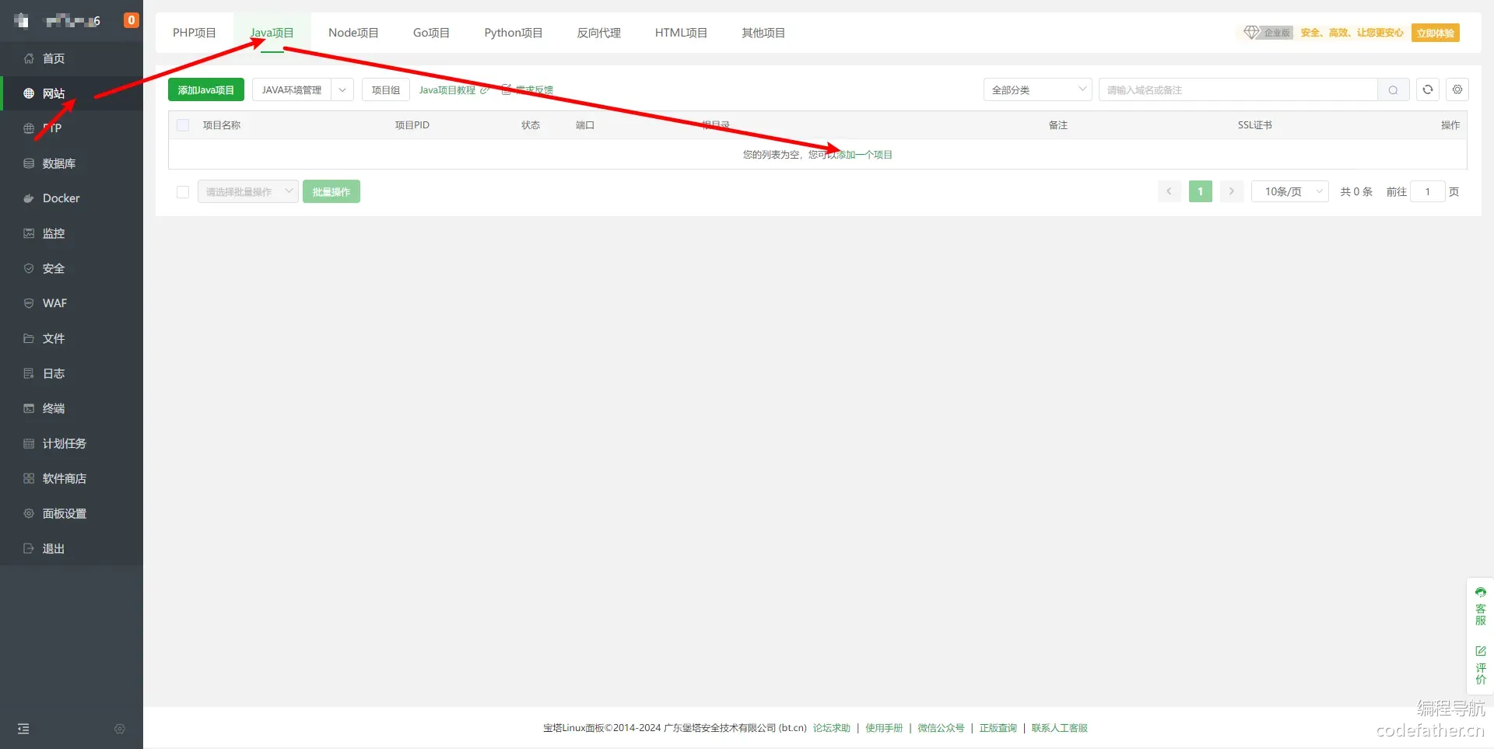Collapse sidebar using bottom-left menu icon
Screen dimensions: 1494x749
coord(23,729)
